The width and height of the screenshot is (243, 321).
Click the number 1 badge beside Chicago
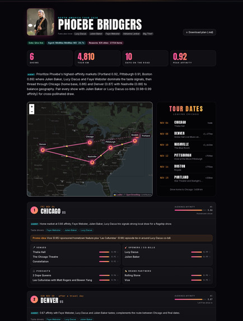(x=34, y=210)
